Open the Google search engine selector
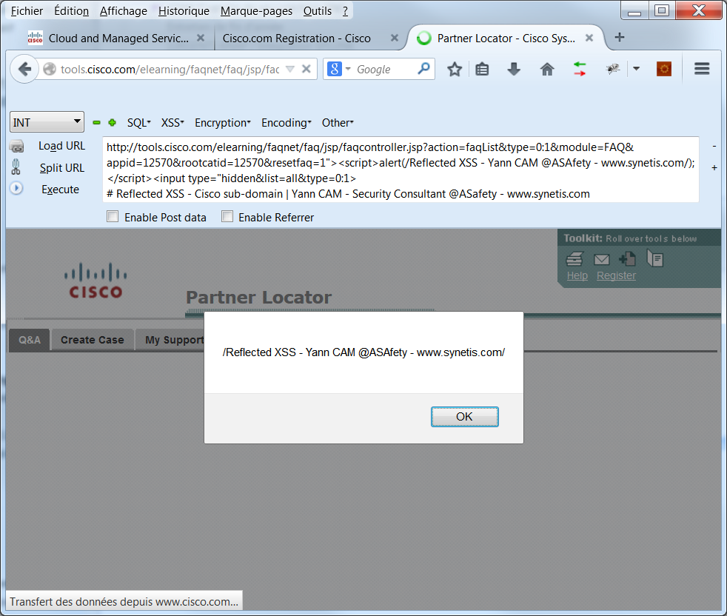Image resolution: width=727 pixels, height=616 pixels. pos(338,69)
